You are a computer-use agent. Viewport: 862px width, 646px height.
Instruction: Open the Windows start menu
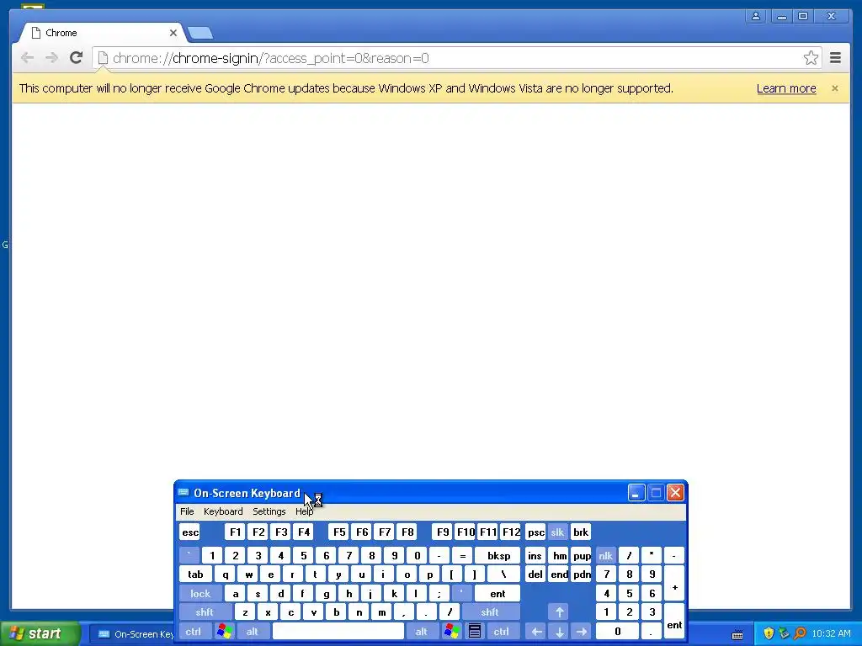(x=40, y=633)
